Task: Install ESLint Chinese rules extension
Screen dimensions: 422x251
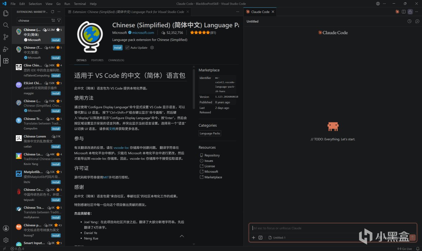Action: click(56, 93)
